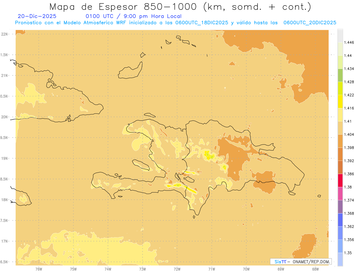Click the '21N' latitude label
Screen dimensions: 354x273
5,76
